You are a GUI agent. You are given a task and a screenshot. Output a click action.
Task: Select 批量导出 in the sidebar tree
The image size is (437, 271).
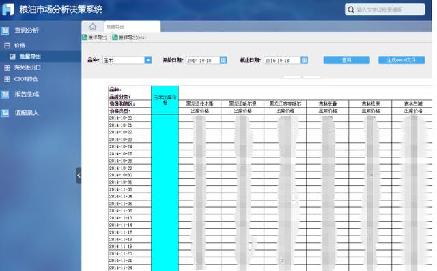coord(30,57)
